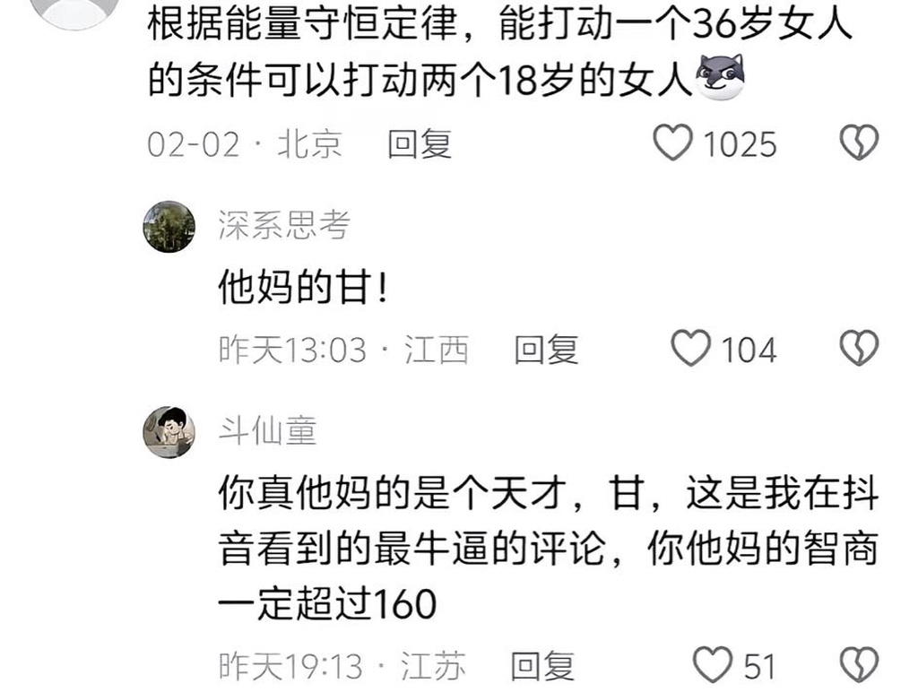Image resolution: width=918 pixels, height=692 pixels.
Task: Open 斗仙童's profile avatar
Action: (x=169, y=432)
